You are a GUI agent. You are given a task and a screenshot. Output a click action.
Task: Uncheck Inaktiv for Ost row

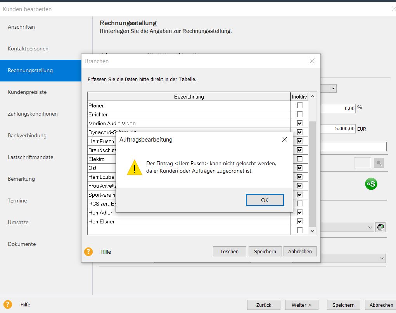point(299,168)
